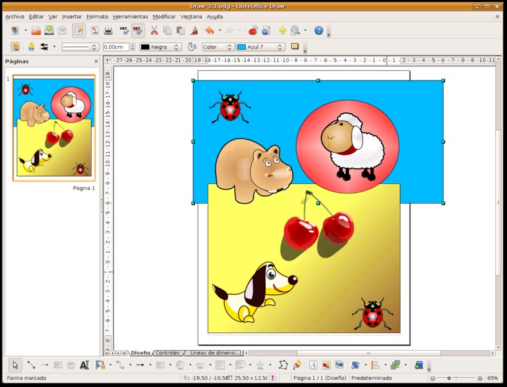Image resolution: width=507 pixels, height=387 pixels.
Task: Open the area style Color dropdown
Action: (229, 47)
